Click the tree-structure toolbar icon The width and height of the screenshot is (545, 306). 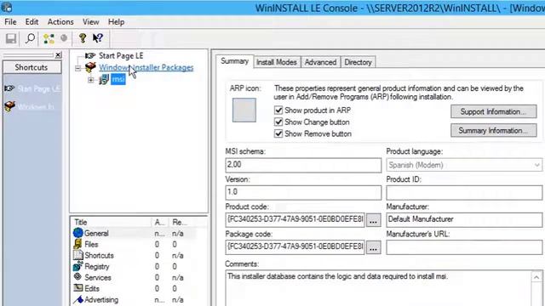[x=49, y=38]
